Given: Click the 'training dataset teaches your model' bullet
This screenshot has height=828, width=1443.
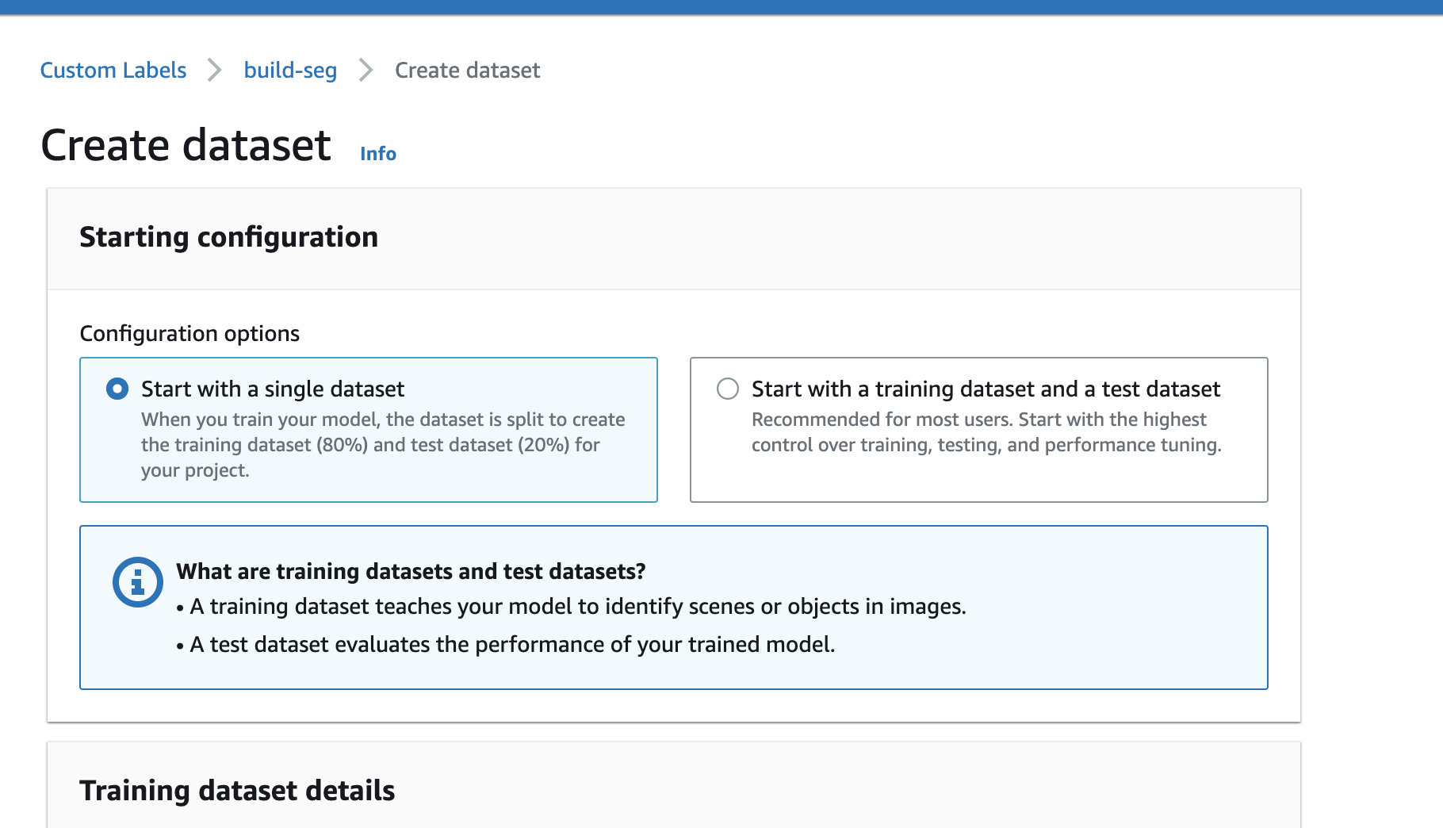Looking at the screenshot, I should (x=577, y=607).
